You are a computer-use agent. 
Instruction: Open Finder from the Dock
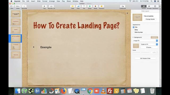[18, 91]
